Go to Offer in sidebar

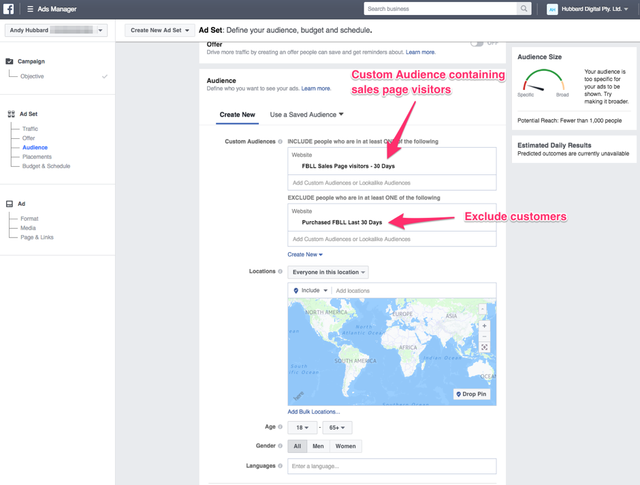tap(29, 138)
